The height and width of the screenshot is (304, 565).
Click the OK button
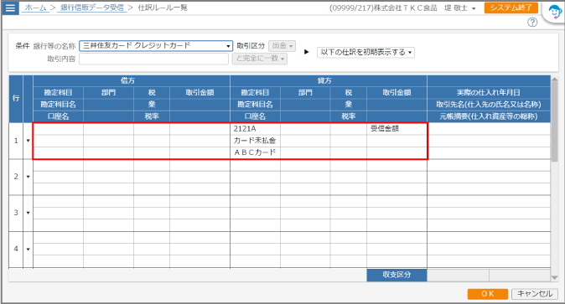(x=488, y=294)
